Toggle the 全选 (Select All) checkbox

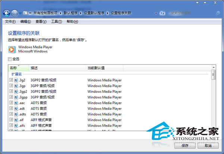coord(10,59)
